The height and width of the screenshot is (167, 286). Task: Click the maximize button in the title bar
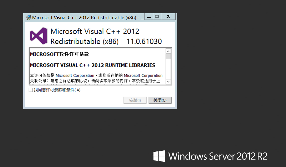point(157,17)
